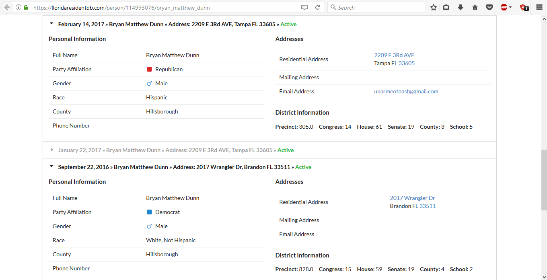Click the blue Democrat party color square
Viewport: 547px width, 280px height.
coord(149,212)
